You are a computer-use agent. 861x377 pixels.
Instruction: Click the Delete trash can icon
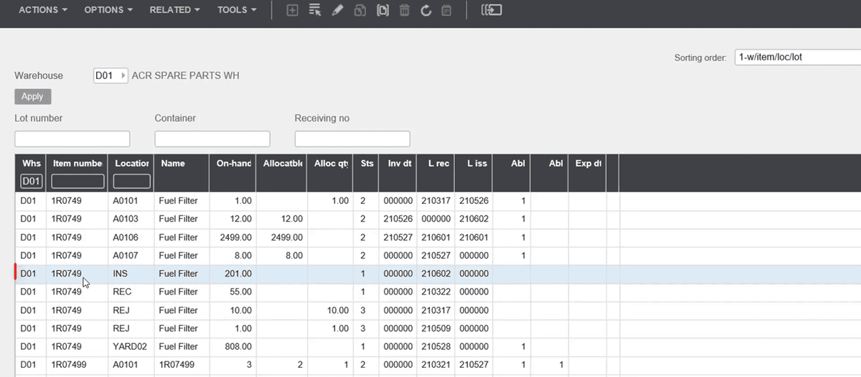point(405,10)
